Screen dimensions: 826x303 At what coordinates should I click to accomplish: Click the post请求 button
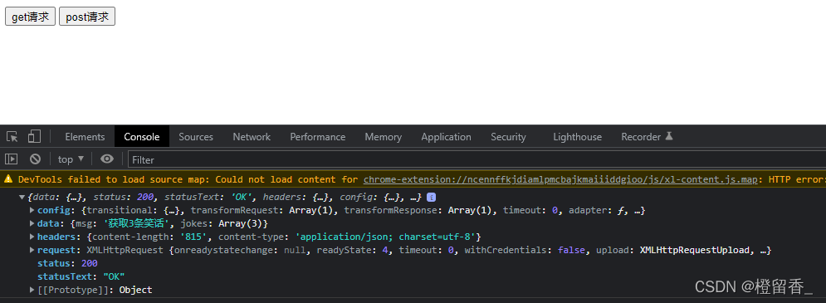tap(87, 17)
